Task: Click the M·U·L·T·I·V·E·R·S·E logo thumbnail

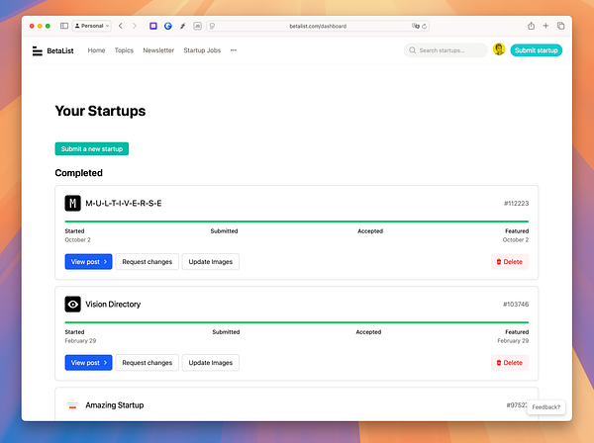Action: pyautogui.click(x=72, y=203)
